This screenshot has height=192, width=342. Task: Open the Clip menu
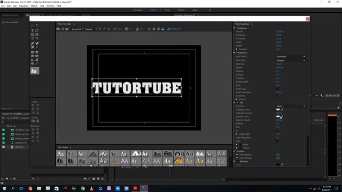click(15, 6)
